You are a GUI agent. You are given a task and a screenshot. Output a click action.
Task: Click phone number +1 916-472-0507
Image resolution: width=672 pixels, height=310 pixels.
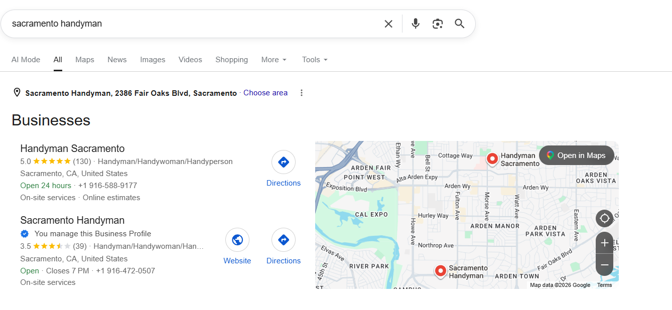point(125,271)
